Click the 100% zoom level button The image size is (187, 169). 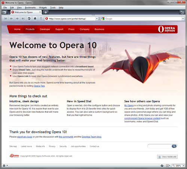(x=177, y=166)
